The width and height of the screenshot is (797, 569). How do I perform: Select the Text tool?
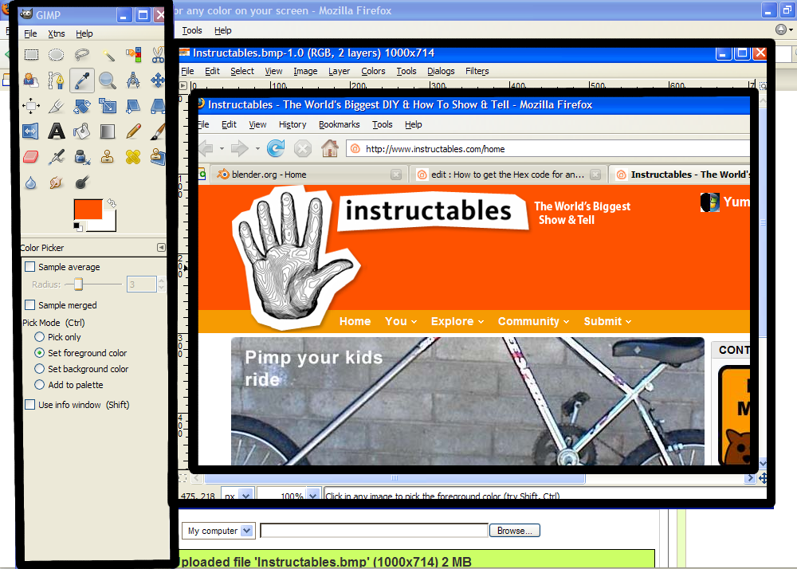(x=57, y=131)
